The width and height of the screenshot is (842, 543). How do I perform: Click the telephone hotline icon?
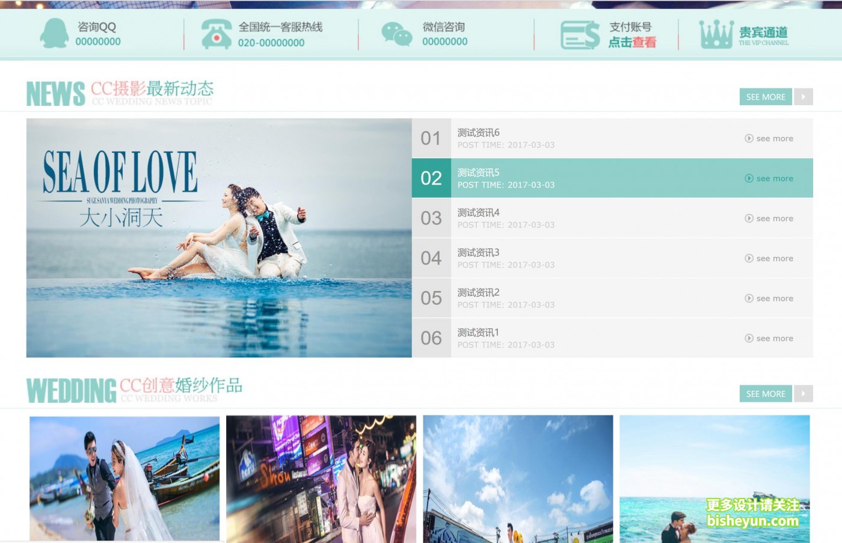coord(217,34)
